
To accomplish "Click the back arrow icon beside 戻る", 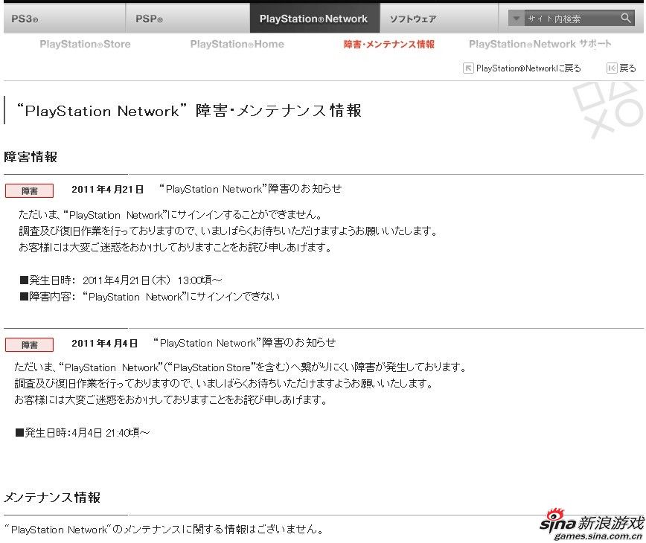I will point(612,68).
